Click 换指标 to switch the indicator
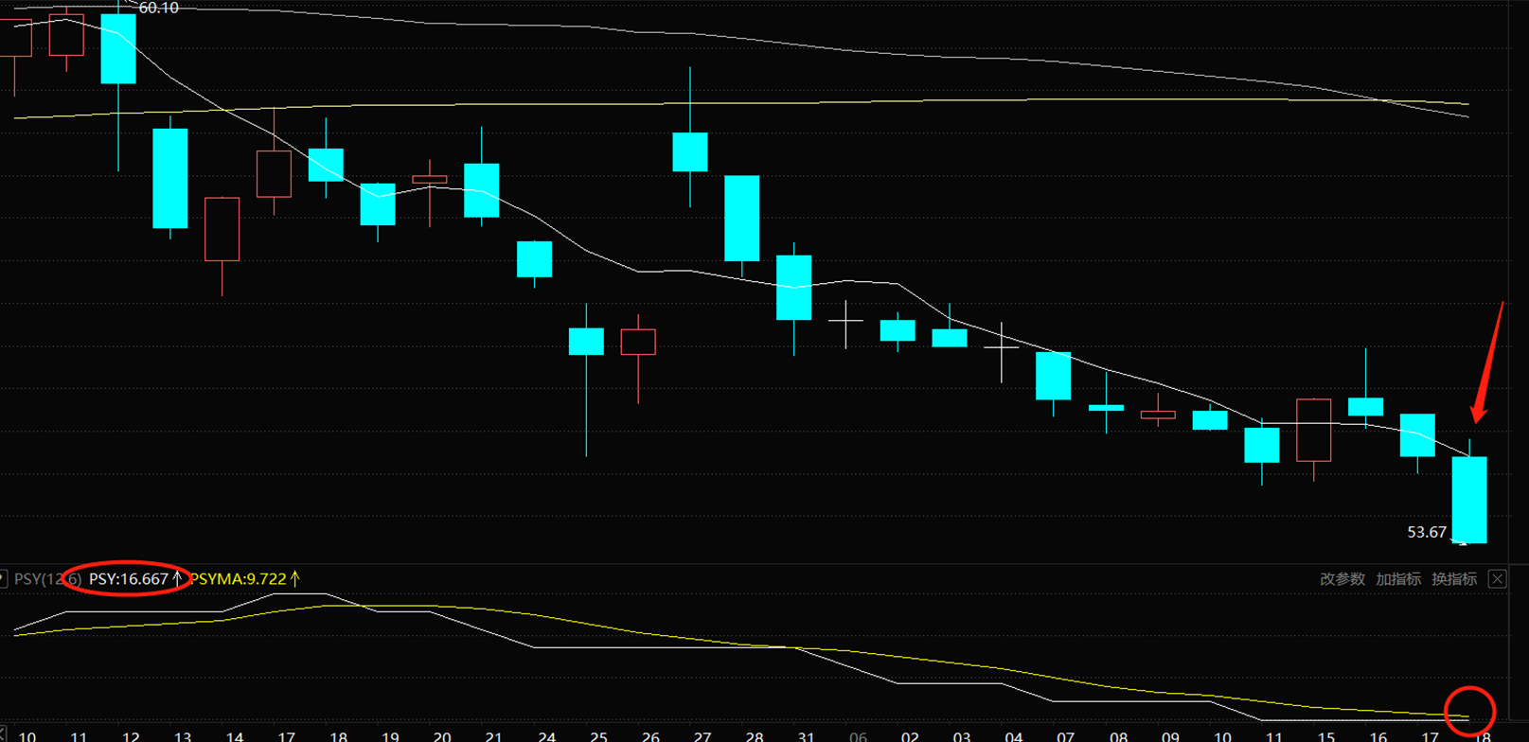The height and width of the screenshot is (742, 1529). point(1454,579)
